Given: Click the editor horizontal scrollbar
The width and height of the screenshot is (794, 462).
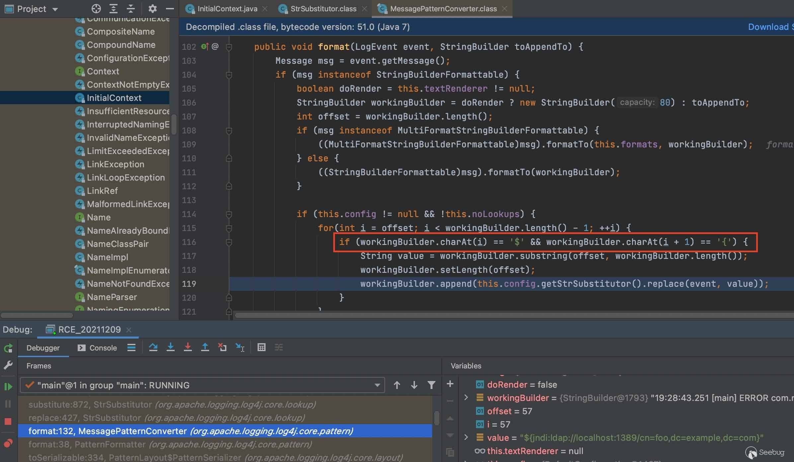Looking at the screenshot, I should pyautogui.click(x=498, y=315).
